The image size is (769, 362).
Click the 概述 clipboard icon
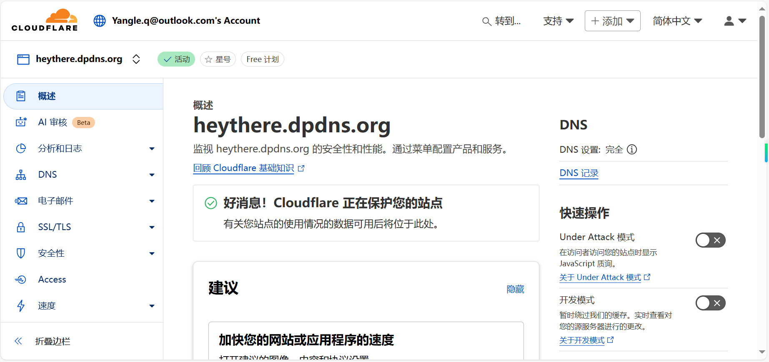[x=21, y=96]
